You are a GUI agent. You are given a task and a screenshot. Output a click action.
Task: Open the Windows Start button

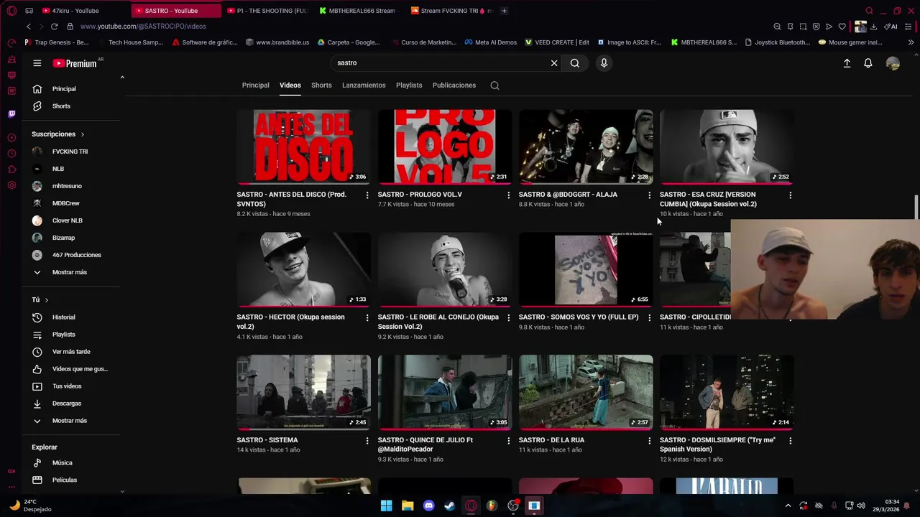(386, 506)
